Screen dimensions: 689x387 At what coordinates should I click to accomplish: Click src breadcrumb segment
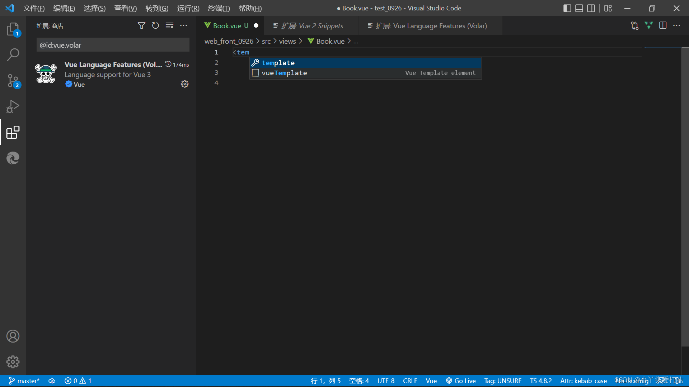[266, 41]
